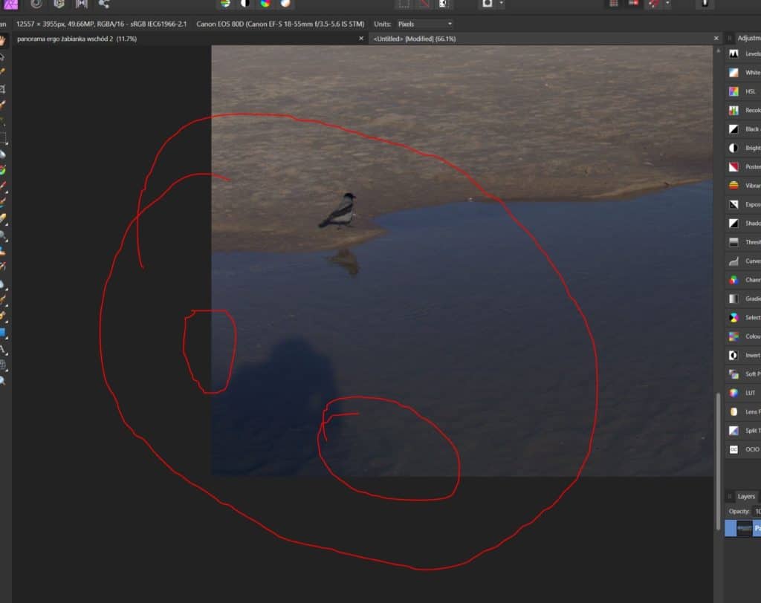Expand the snapping options arrow
This screenshot has width=761, height=603.
pos(667,4)
